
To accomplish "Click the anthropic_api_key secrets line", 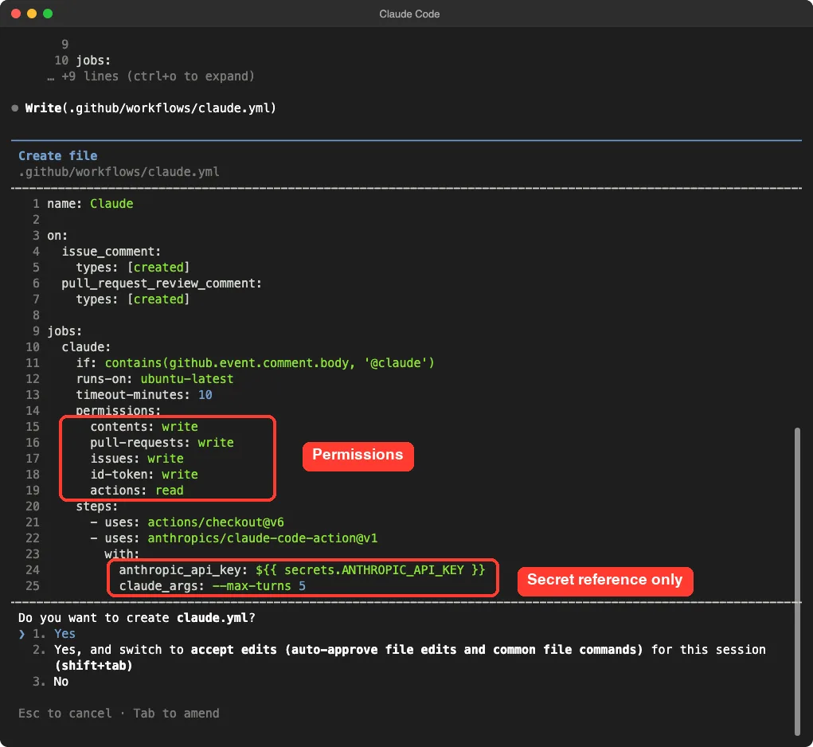I will click(302, 569).
